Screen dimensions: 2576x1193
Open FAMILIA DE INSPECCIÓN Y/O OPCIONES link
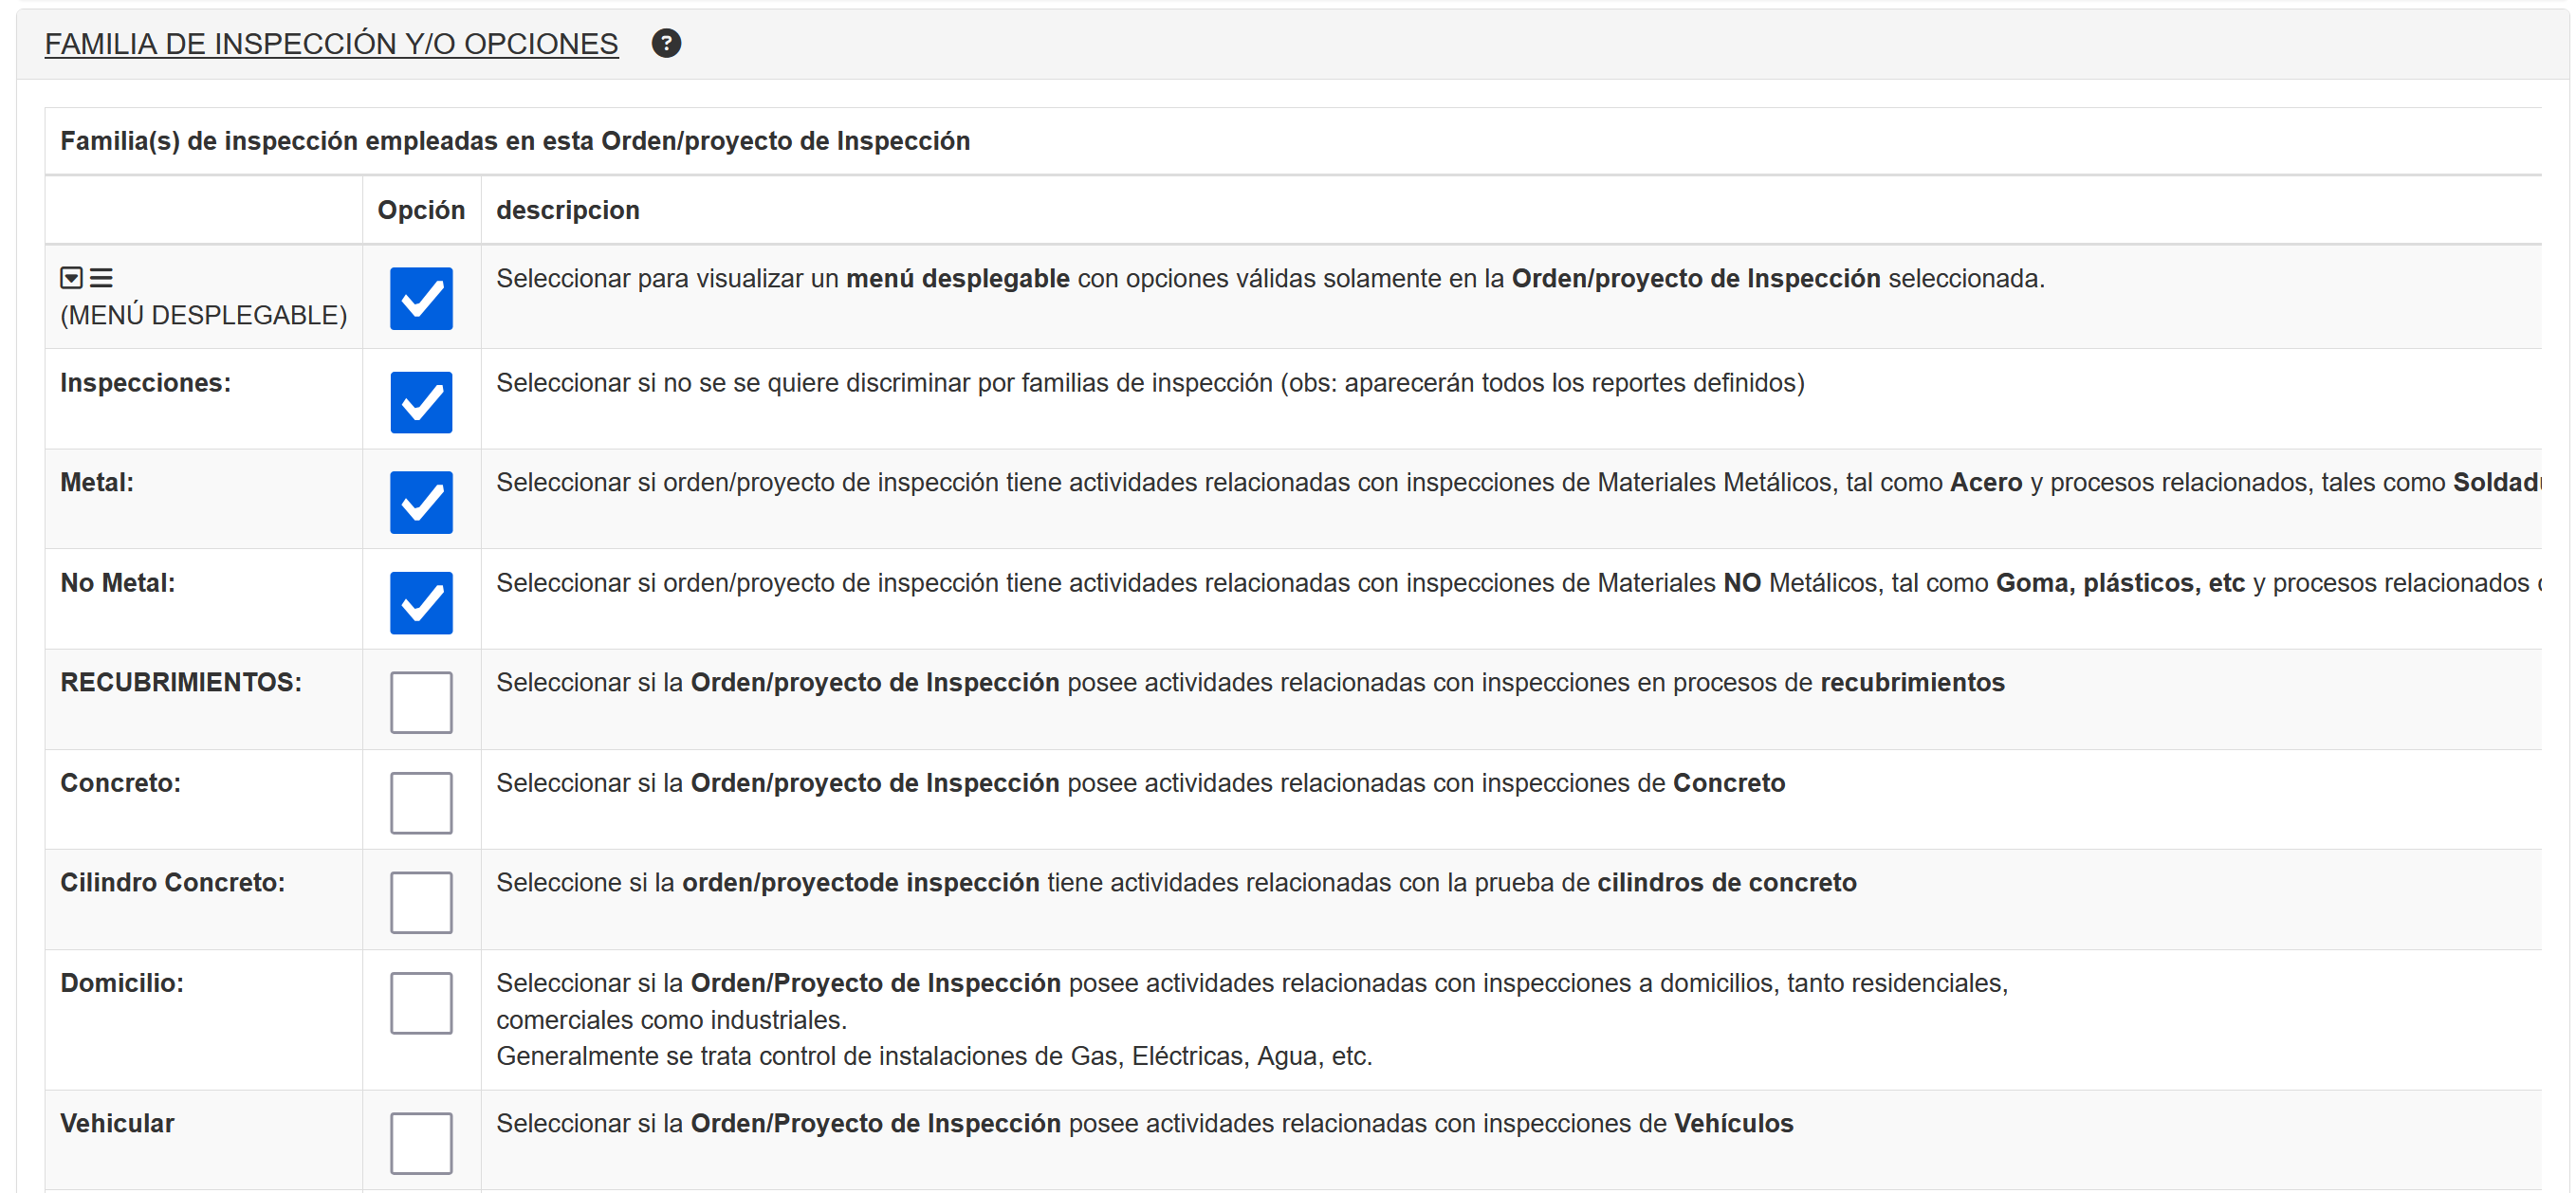[331, 44]
